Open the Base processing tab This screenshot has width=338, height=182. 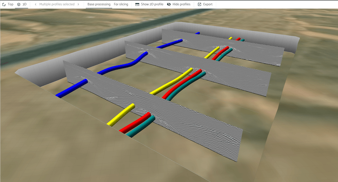pos(99,4)
